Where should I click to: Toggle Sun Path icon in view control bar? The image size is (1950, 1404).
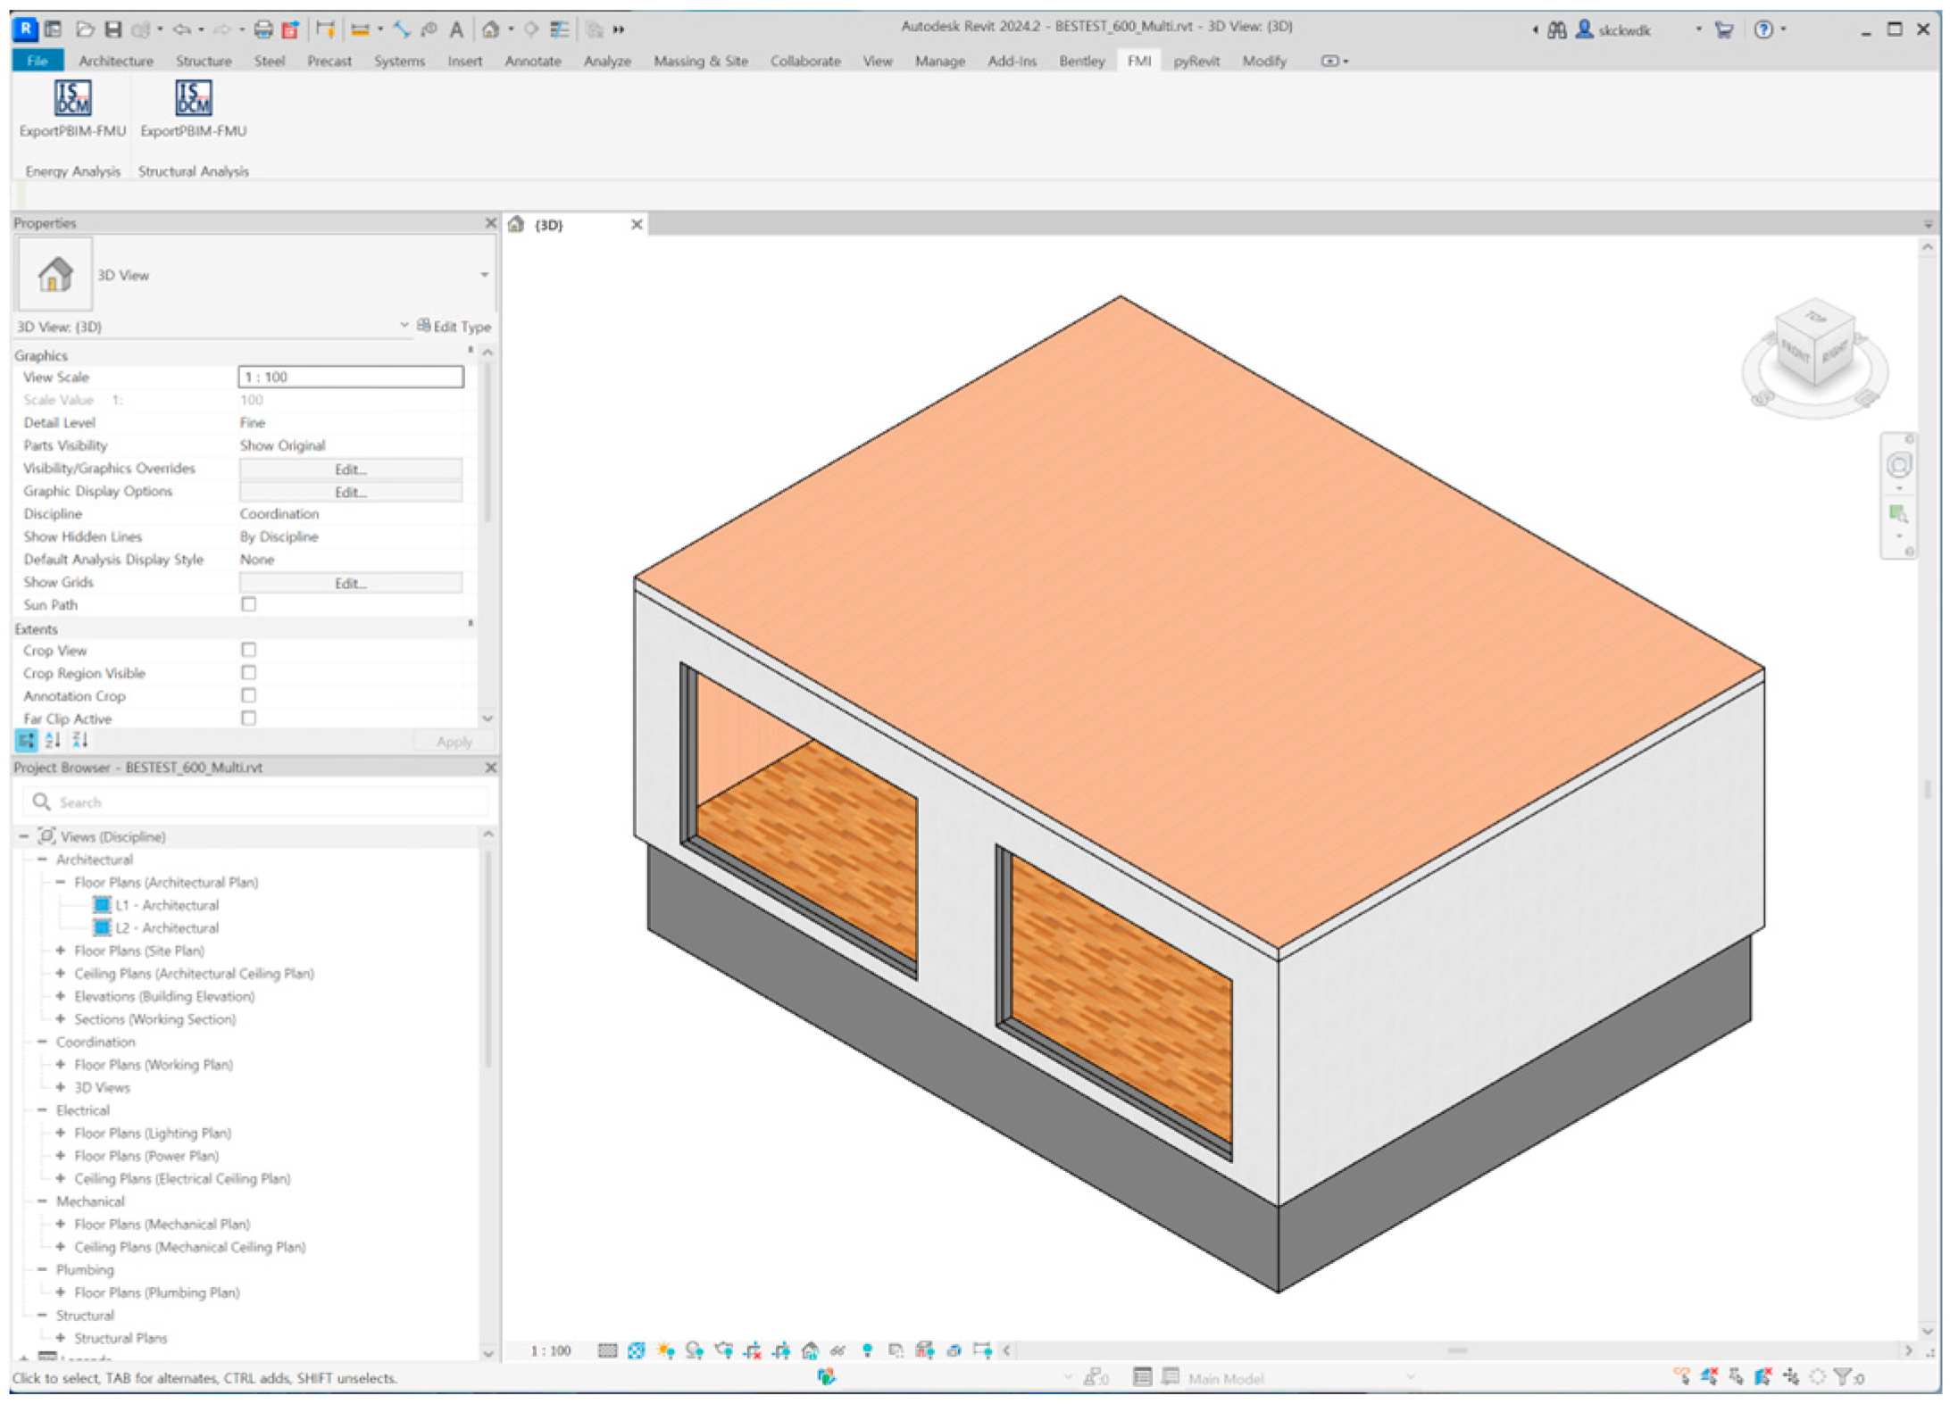(x=665, y=1350)
